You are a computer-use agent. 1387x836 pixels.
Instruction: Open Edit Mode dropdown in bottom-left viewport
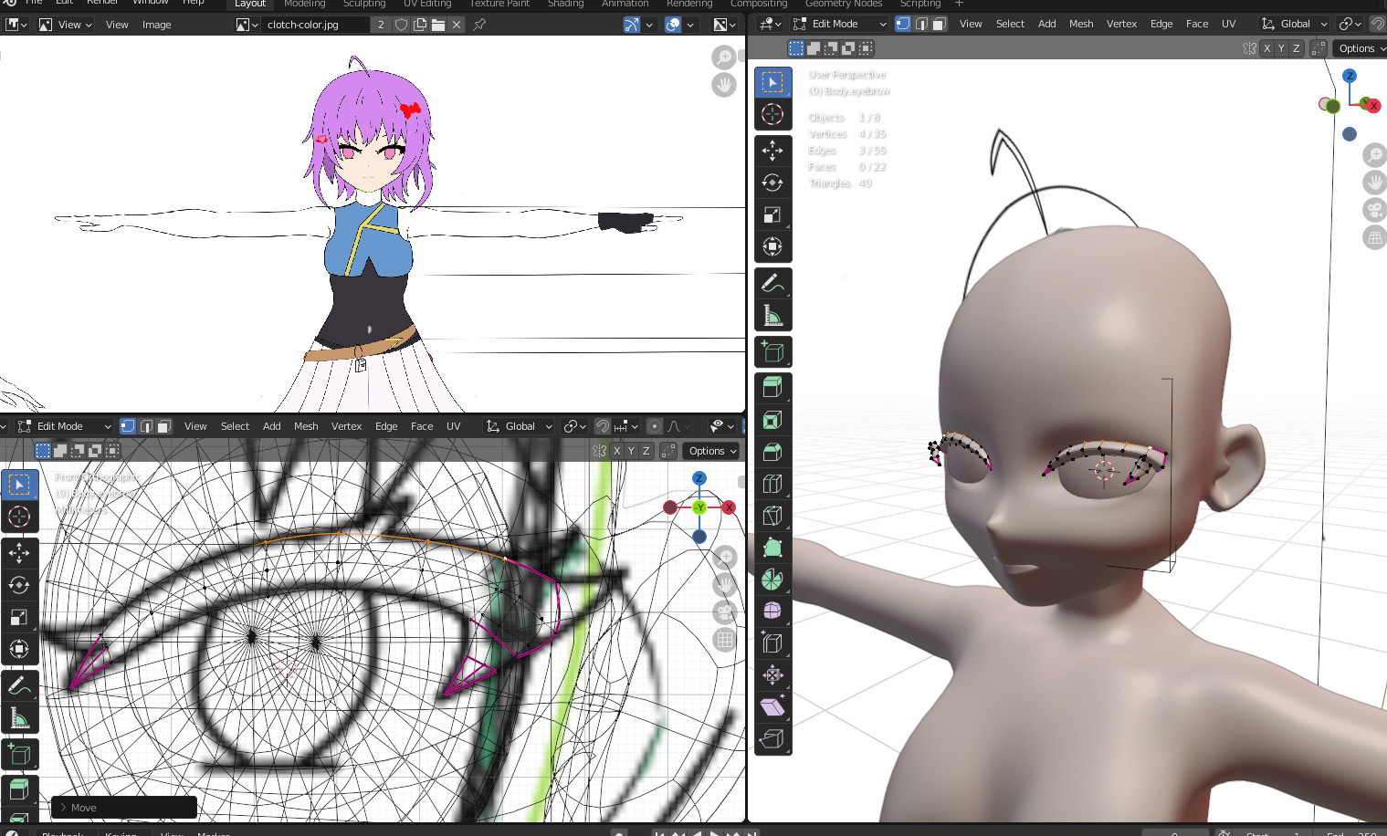click(64, 426)
